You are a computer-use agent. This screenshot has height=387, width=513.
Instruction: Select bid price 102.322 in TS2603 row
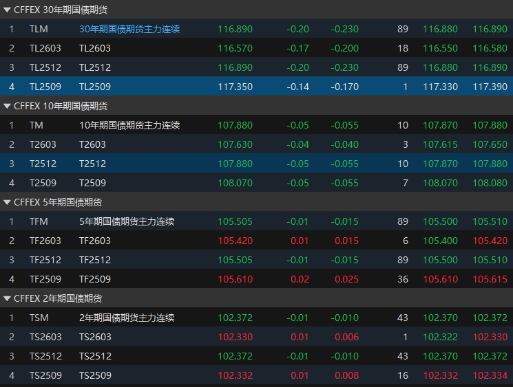tap(440, 337)
